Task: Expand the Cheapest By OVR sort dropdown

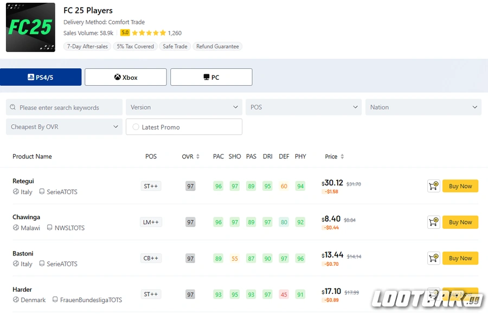Action: click(64, 127)
